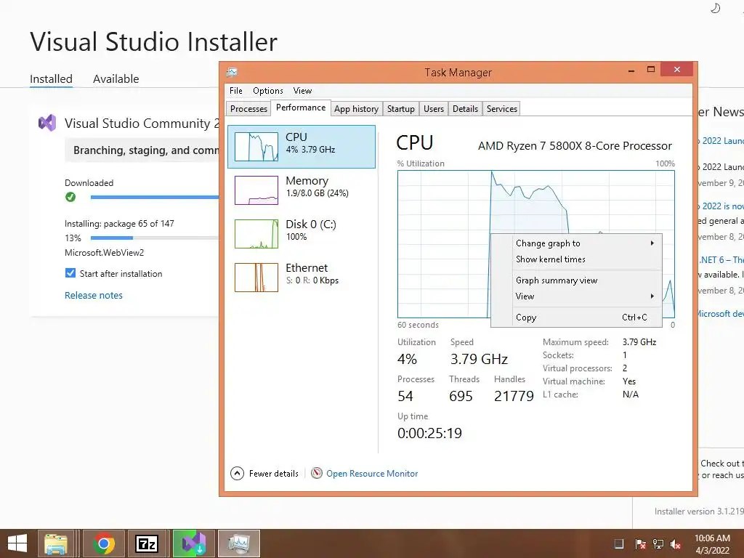This screenshot has height=558, width=744.
Task: Select the Memory performance panel
Action: click(x=302, y=190)
